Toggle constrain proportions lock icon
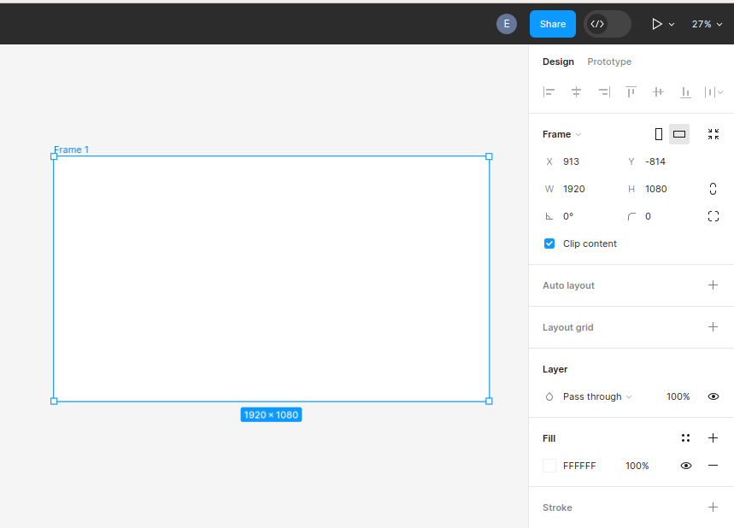 713,189
